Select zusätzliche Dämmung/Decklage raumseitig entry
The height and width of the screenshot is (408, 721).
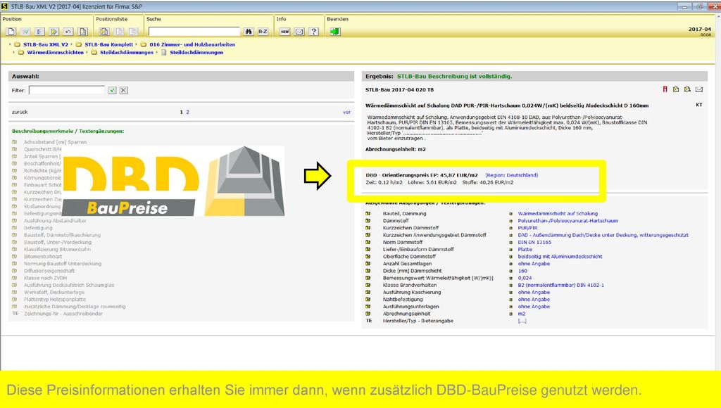75,307
